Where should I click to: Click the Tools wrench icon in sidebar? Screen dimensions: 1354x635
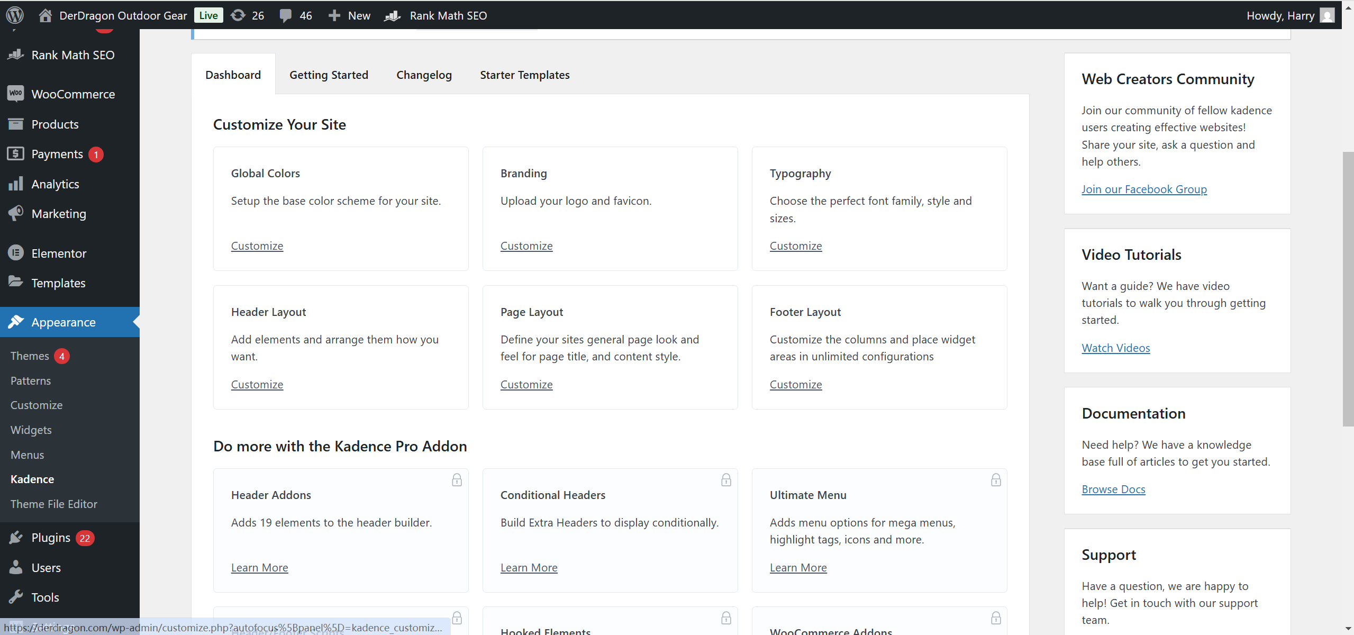(16, 596)
